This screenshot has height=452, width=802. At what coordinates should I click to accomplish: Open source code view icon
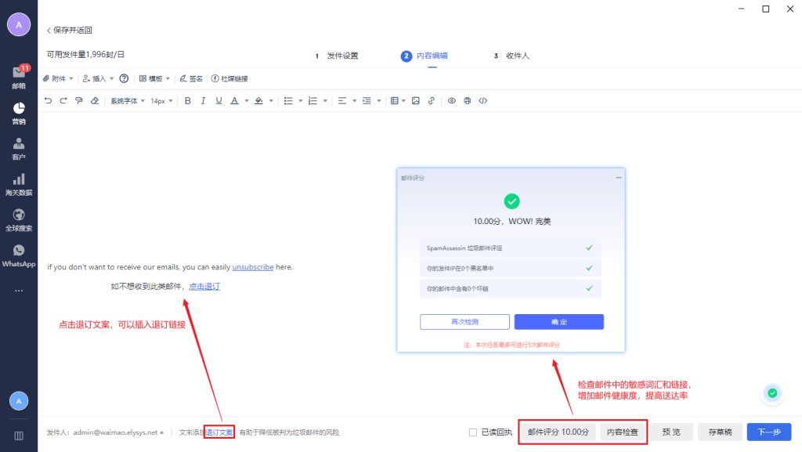(x=483, y=101)
